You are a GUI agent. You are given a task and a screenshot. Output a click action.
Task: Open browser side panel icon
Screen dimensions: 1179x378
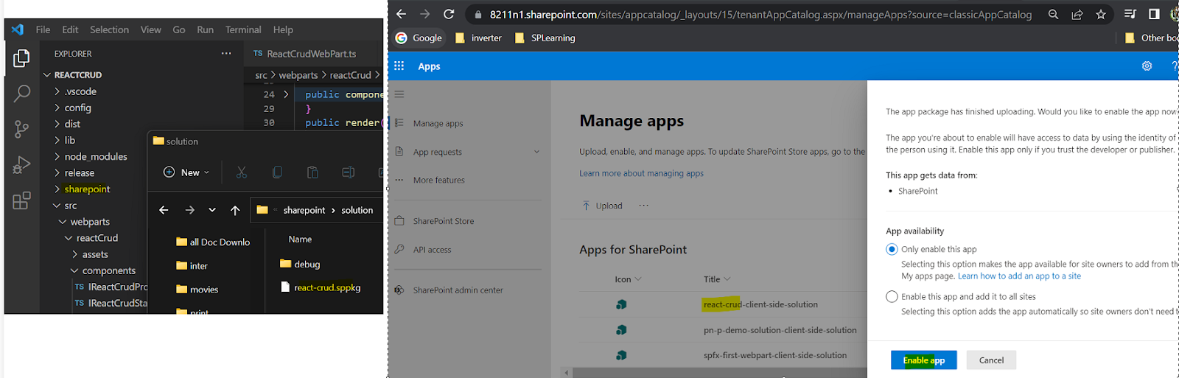[x=1154, y=14]
